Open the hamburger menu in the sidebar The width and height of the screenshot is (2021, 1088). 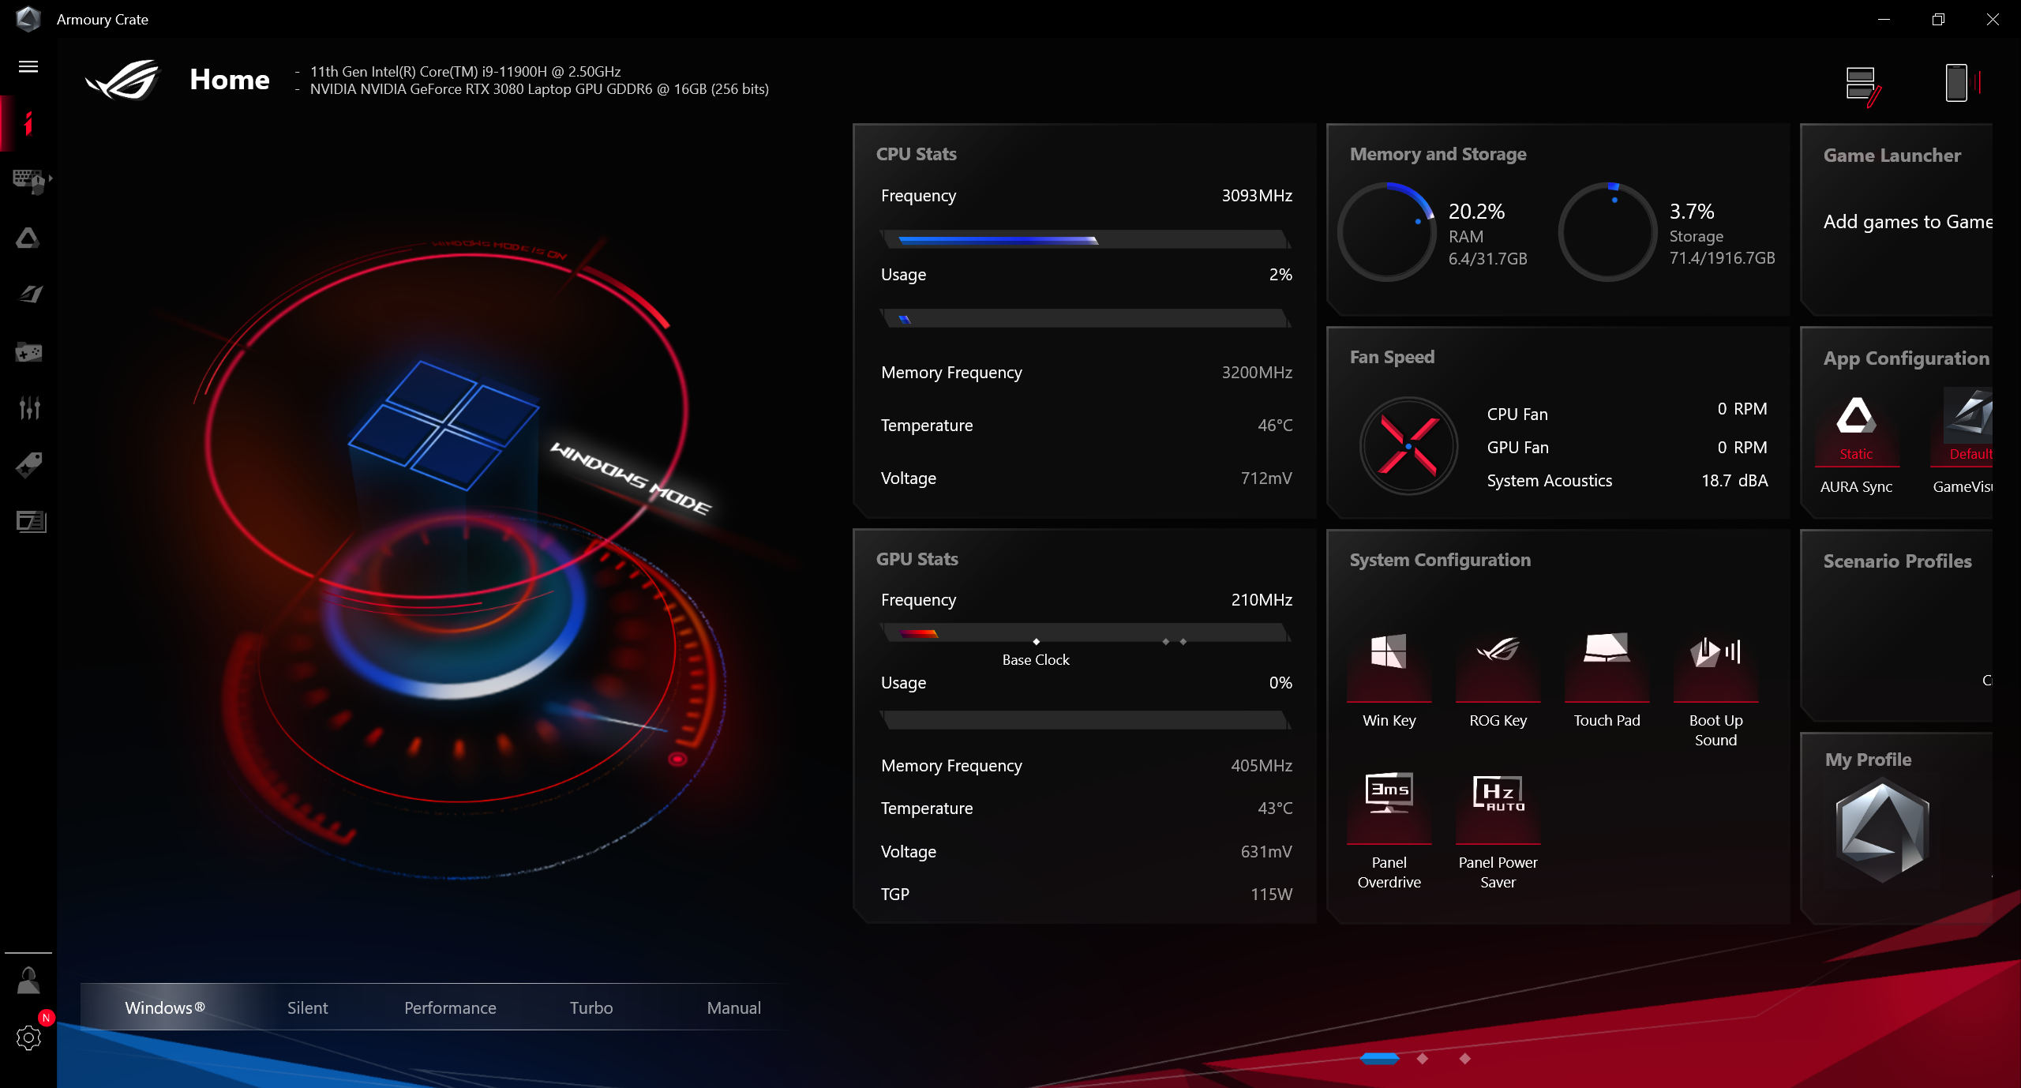tap(28, 66)
